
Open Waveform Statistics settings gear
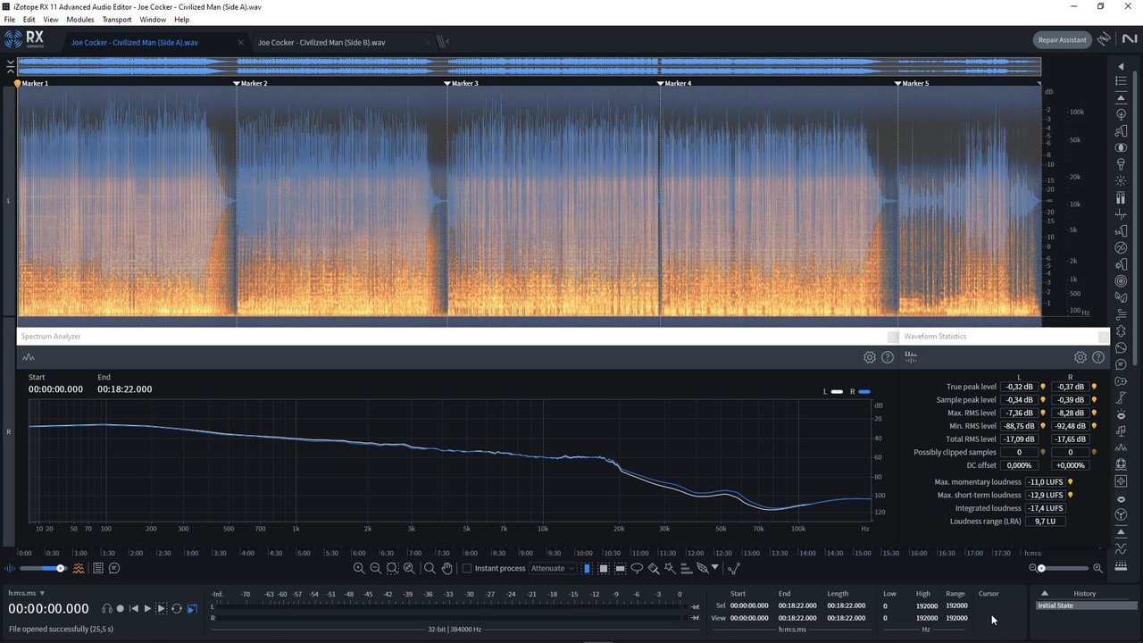1080,357
